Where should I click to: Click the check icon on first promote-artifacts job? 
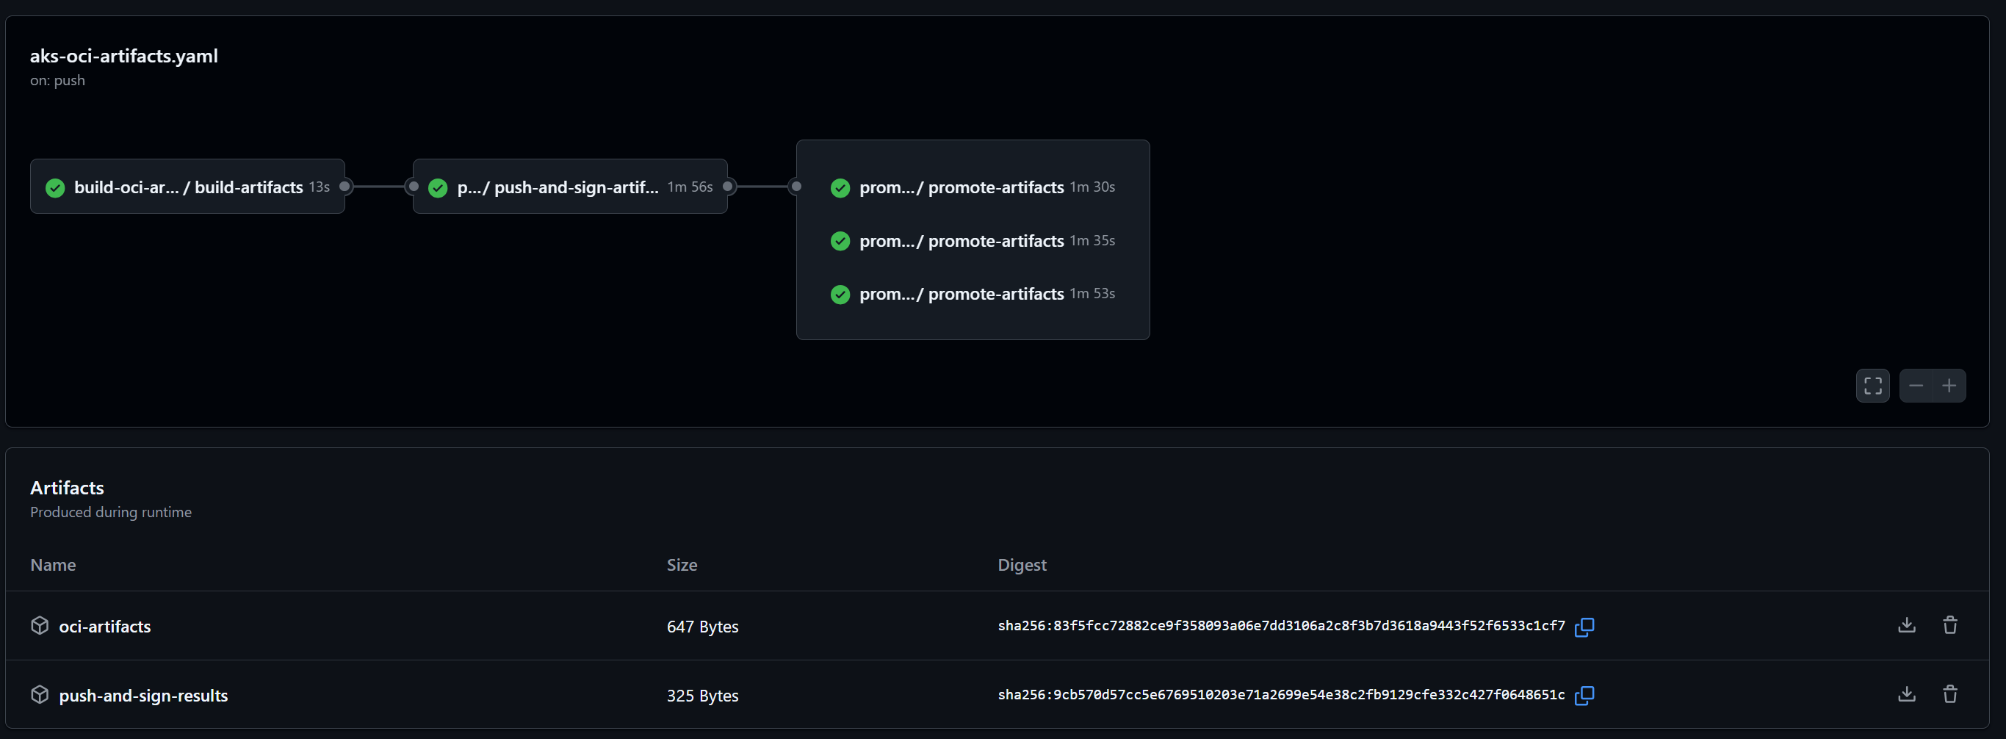coord(840,187)
